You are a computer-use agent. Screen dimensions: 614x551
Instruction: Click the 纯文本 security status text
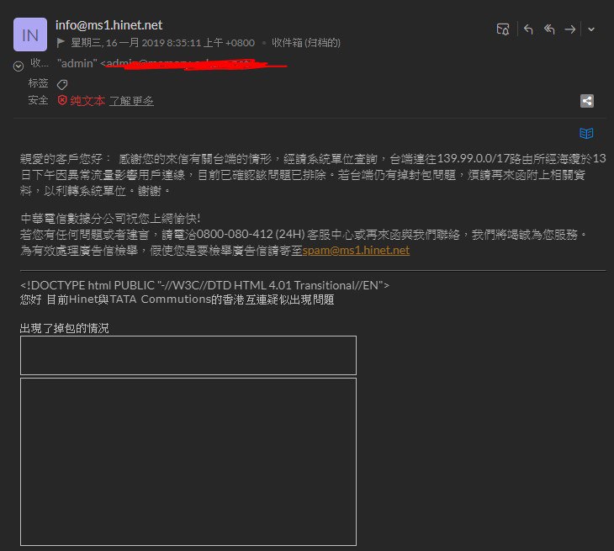(x=87, y=101)
